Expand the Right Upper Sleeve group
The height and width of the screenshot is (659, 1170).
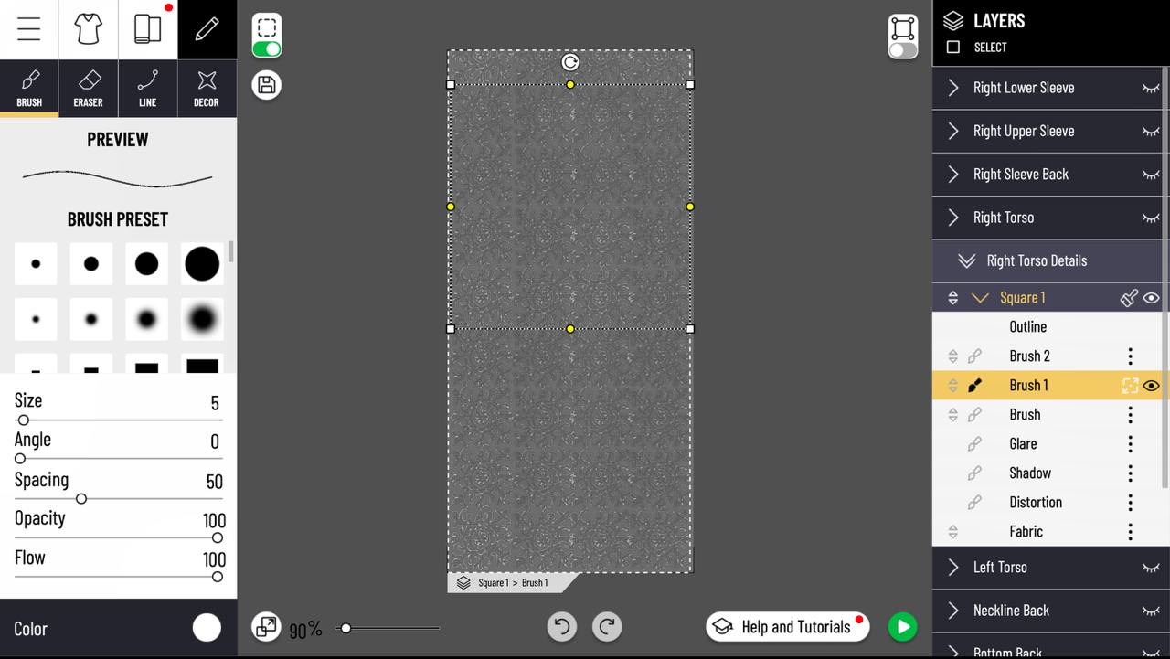coord(953,131)
